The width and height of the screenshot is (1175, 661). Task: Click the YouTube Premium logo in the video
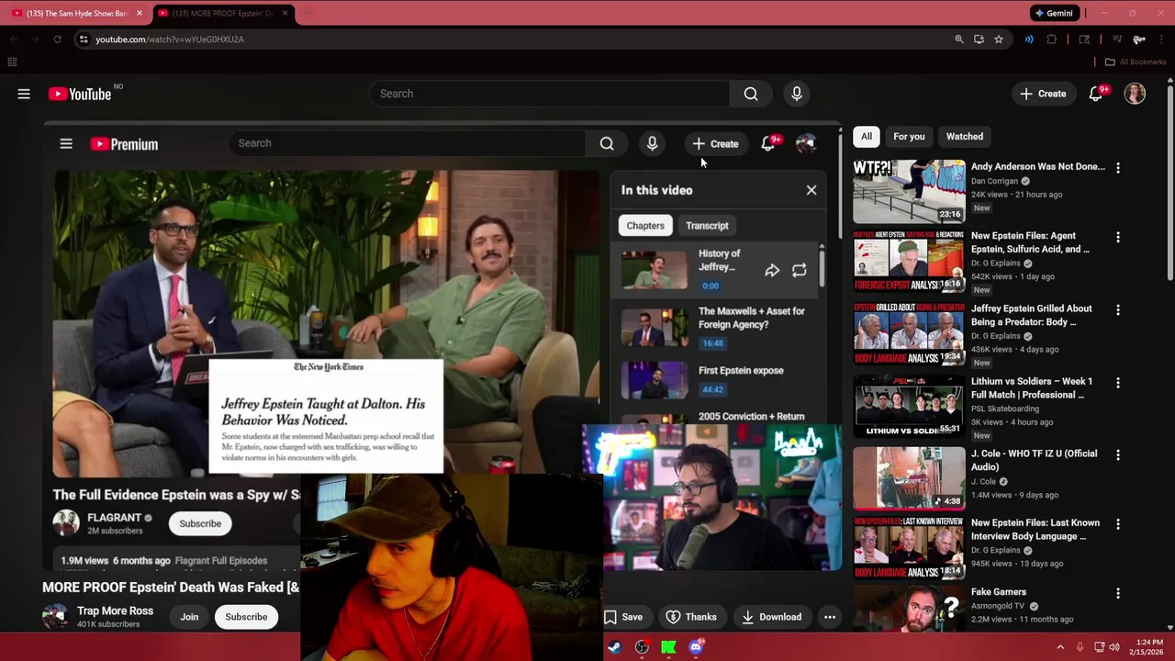124,144
